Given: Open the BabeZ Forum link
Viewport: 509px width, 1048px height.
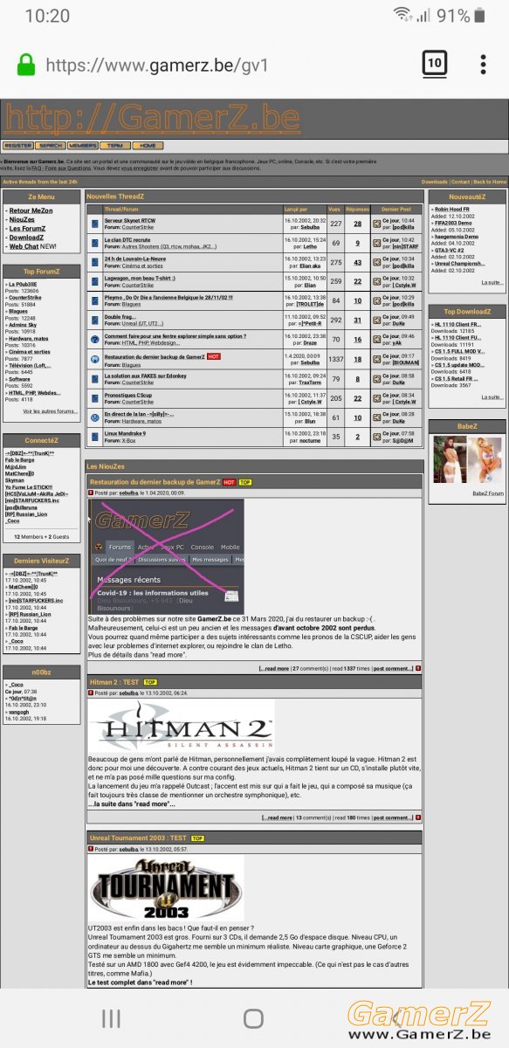Looking at the screenshot, I should pos(488,493).
